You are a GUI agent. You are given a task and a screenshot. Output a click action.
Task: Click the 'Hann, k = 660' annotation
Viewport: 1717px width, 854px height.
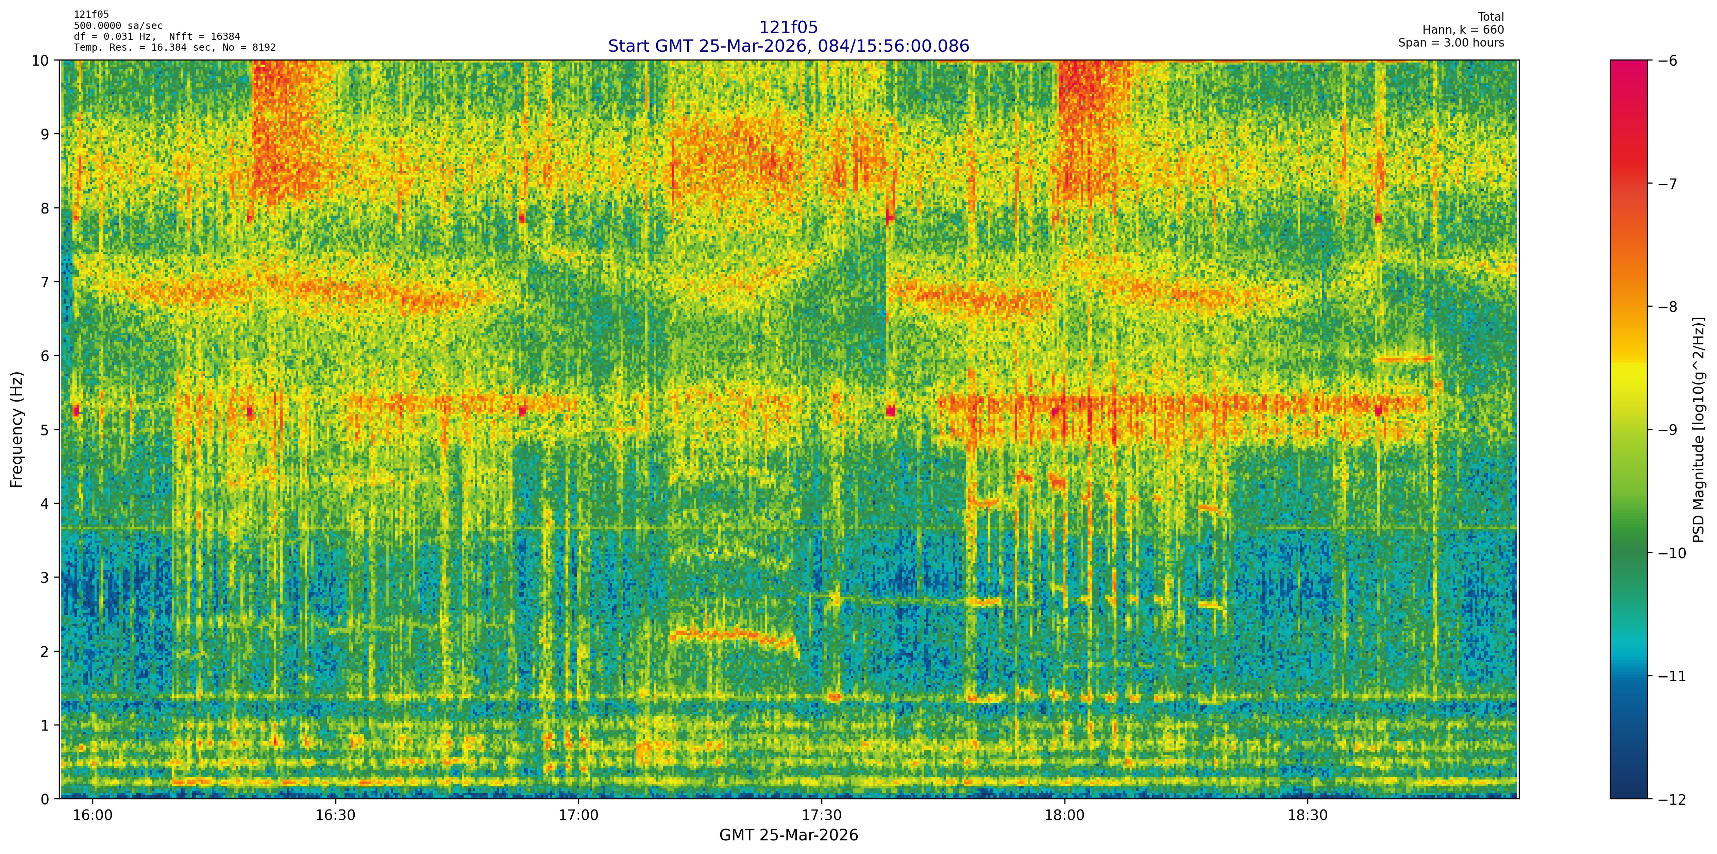tap(1463, 30)
